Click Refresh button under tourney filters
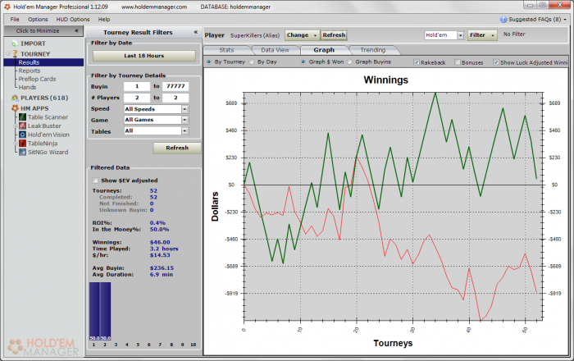 pos(177,148)
